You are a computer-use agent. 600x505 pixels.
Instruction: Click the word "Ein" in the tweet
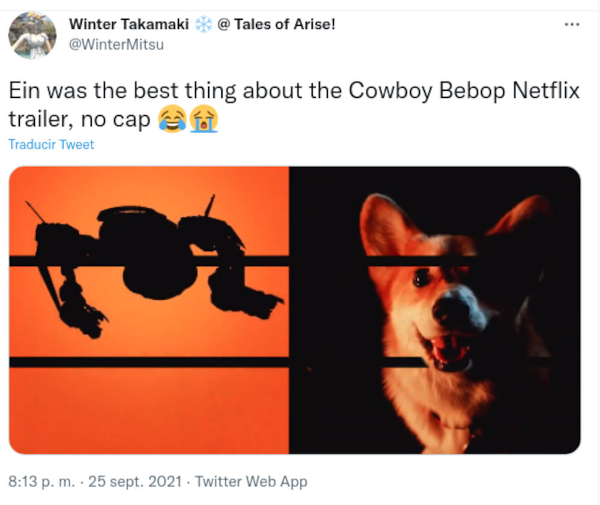[x=25, y=91]
